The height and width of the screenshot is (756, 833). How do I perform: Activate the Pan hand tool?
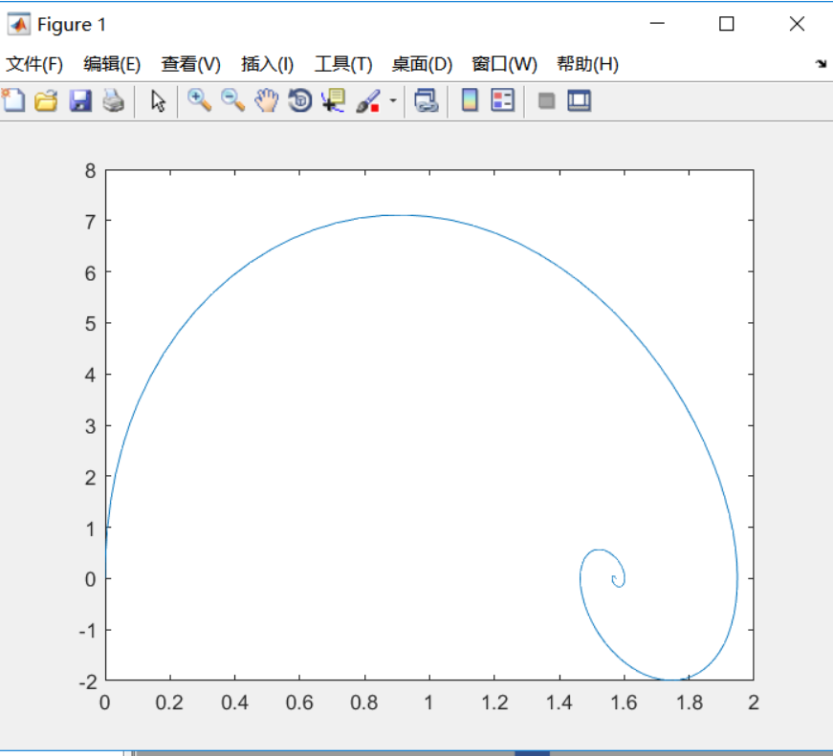point(266,100)
